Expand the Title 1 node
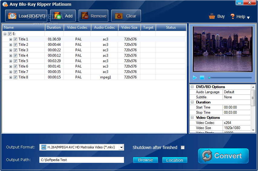 tap(11, 40)
